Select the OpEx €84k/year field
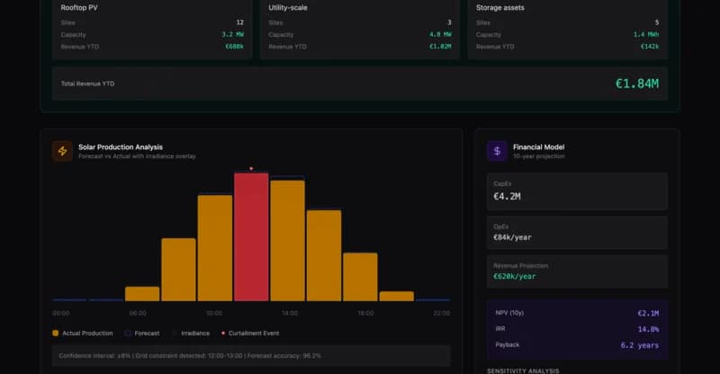The width and height of the screenshot is (720, 374). 577,234
